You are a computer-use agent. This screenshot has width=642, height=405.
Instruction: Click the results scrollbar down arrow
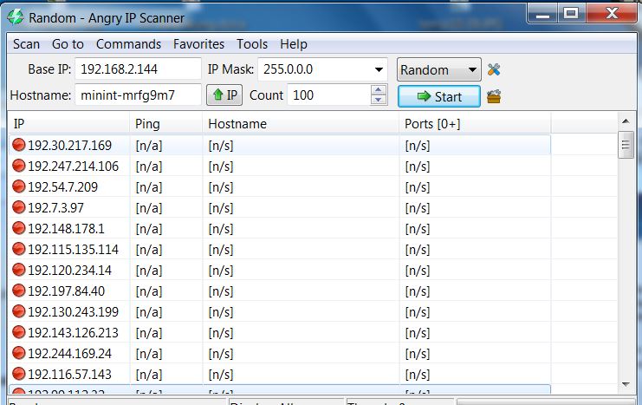coord(626,384)
